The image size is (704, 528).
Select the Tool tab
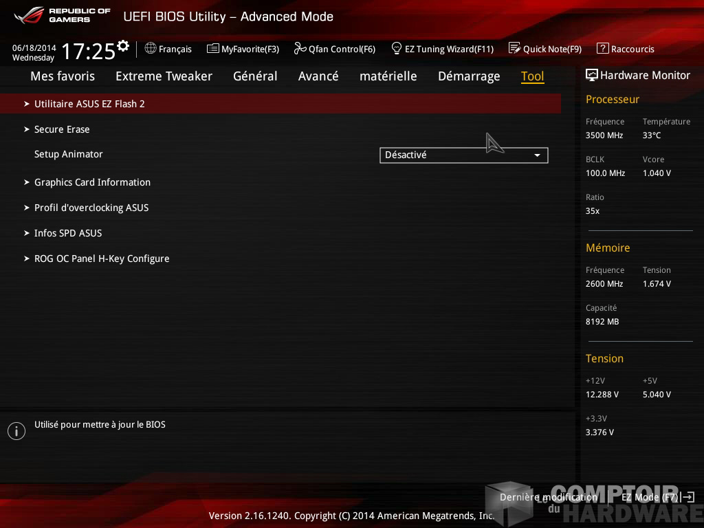(533, 76)
